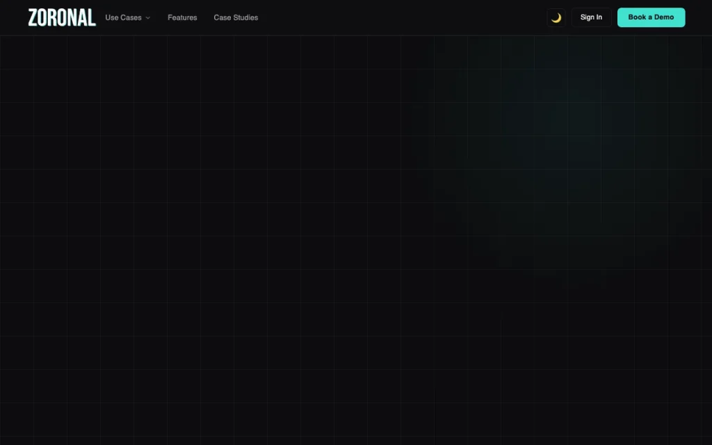Toggle dark mode with the moon icon

pos(556,17)
